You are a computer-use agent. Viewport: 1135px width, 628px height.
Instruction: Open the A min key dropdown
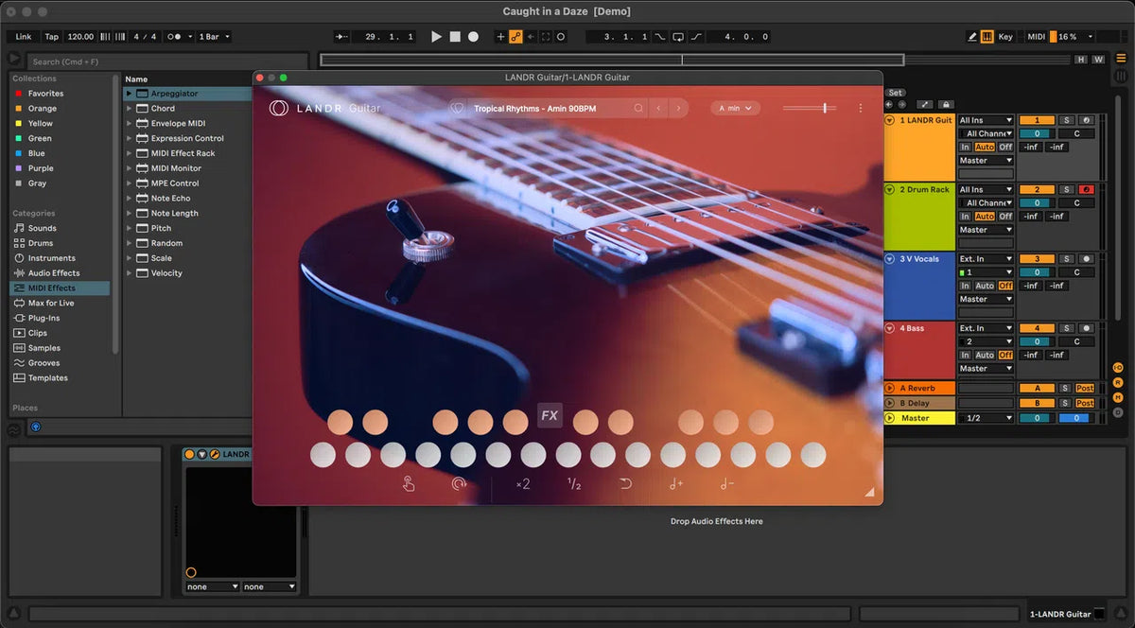coord(735,108)
